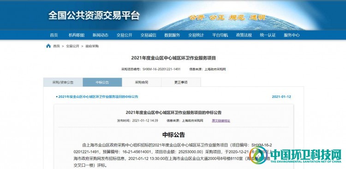Viewport: 346px width, 169px height.
Task: Click publish time 2021-01-12 14:39
Action: click(137, 121)
